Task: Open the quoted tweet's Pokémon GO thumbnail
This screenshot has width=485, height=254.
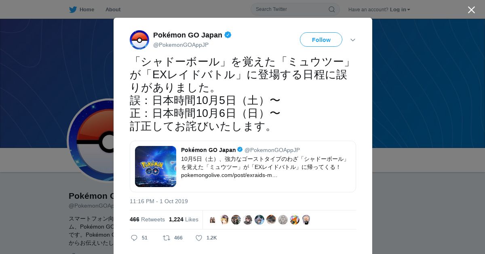Action: [156, 167]
